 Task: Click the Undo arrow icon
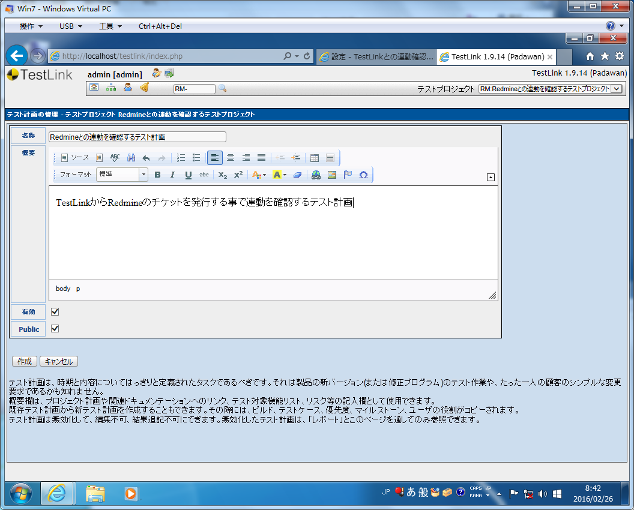click(146, 158)
